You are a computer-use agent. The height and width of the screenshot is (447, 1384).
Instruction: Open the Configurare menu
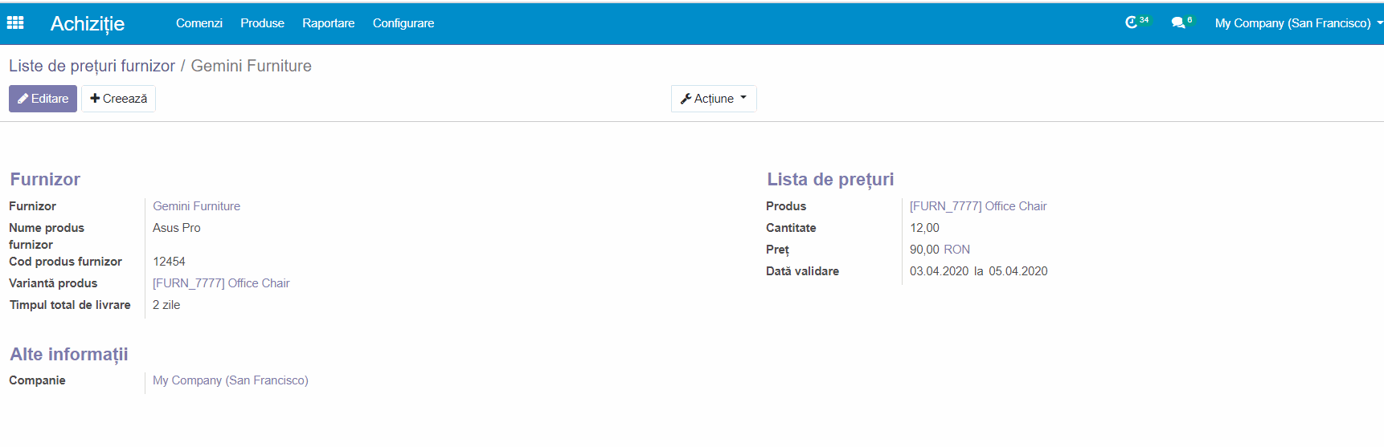(403, 23)
